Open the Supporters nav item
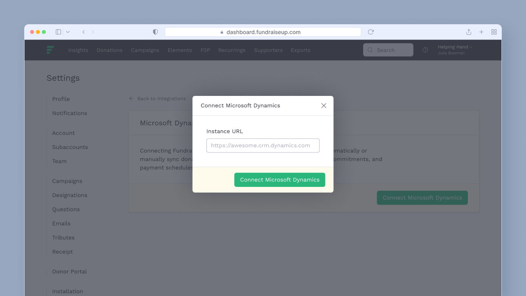This screenshot has height=296, width=526. [x=268, y=50]
